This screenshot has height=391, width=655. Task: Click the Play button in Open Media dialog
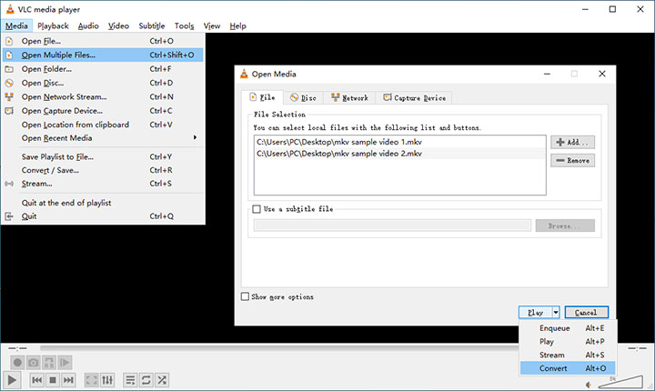pos(535,312)
